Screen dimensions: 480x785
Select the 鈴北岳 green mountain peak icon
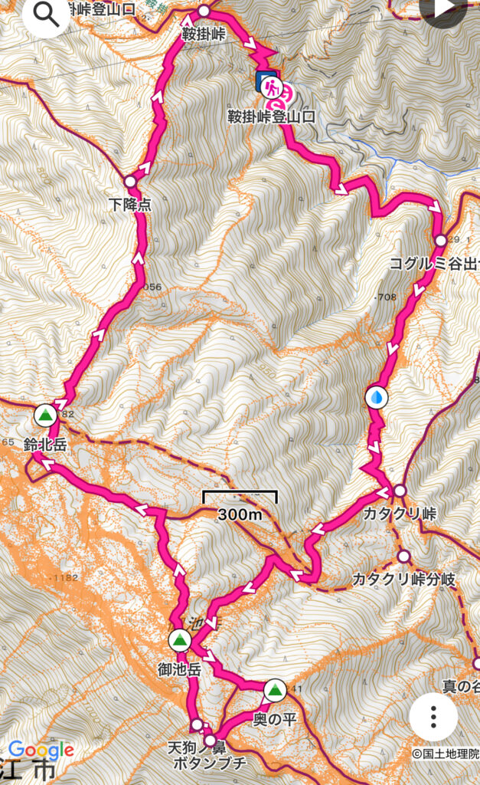click(x=45, y=415)
